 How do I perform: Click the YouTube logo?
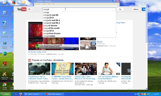pos(22,9)
